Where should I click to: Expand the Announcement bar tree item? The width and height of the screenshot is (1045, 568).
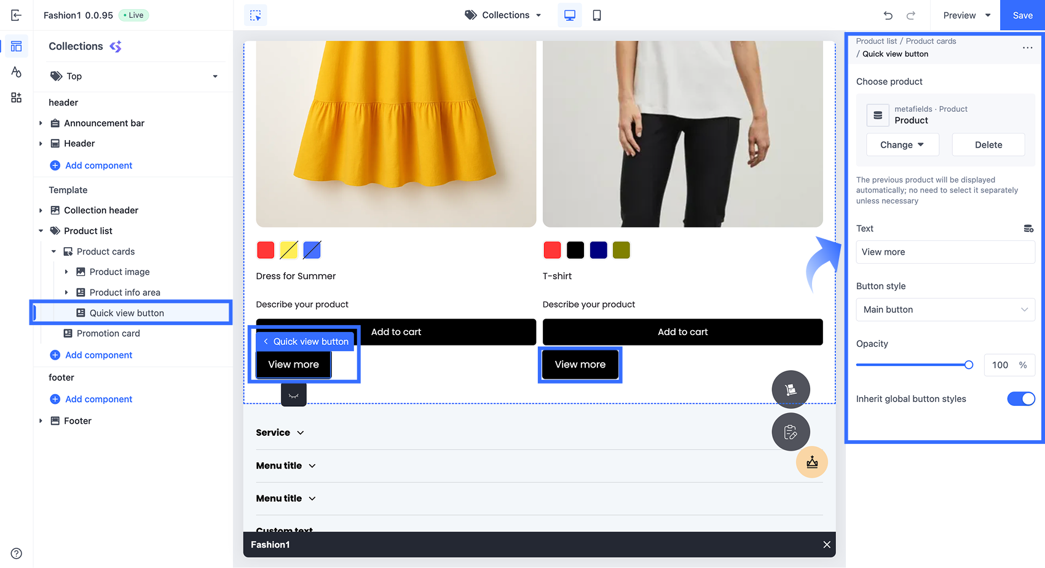[x=41, y=123]
